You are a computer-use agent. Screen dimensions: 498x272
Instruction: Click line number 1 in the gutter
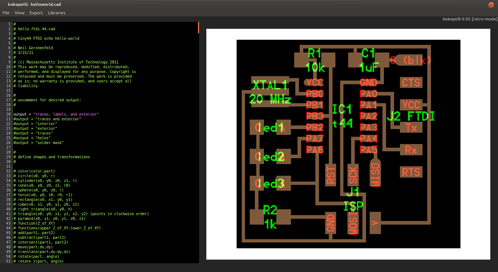coord(9,24)
